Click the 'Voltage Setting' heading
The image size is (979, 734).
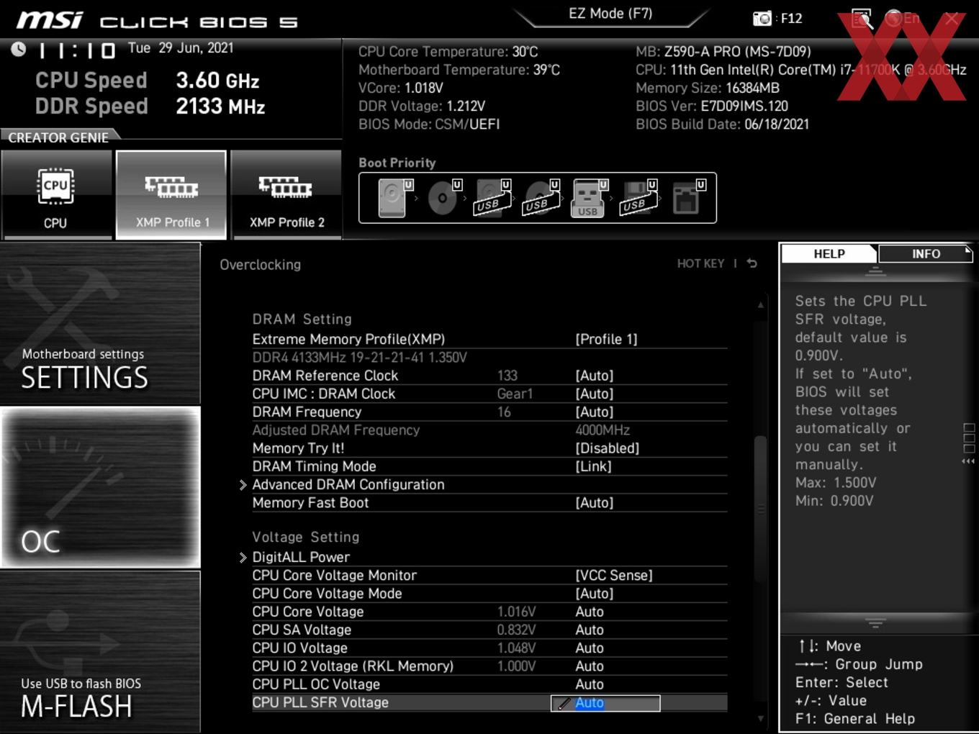pyautogui.click(x=305, y=537)
